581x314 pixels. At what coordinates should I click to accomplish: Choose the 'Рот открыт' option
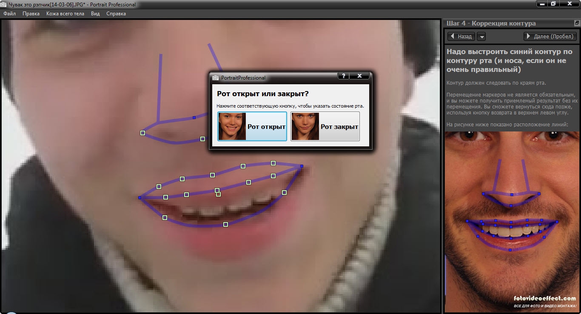252,126
